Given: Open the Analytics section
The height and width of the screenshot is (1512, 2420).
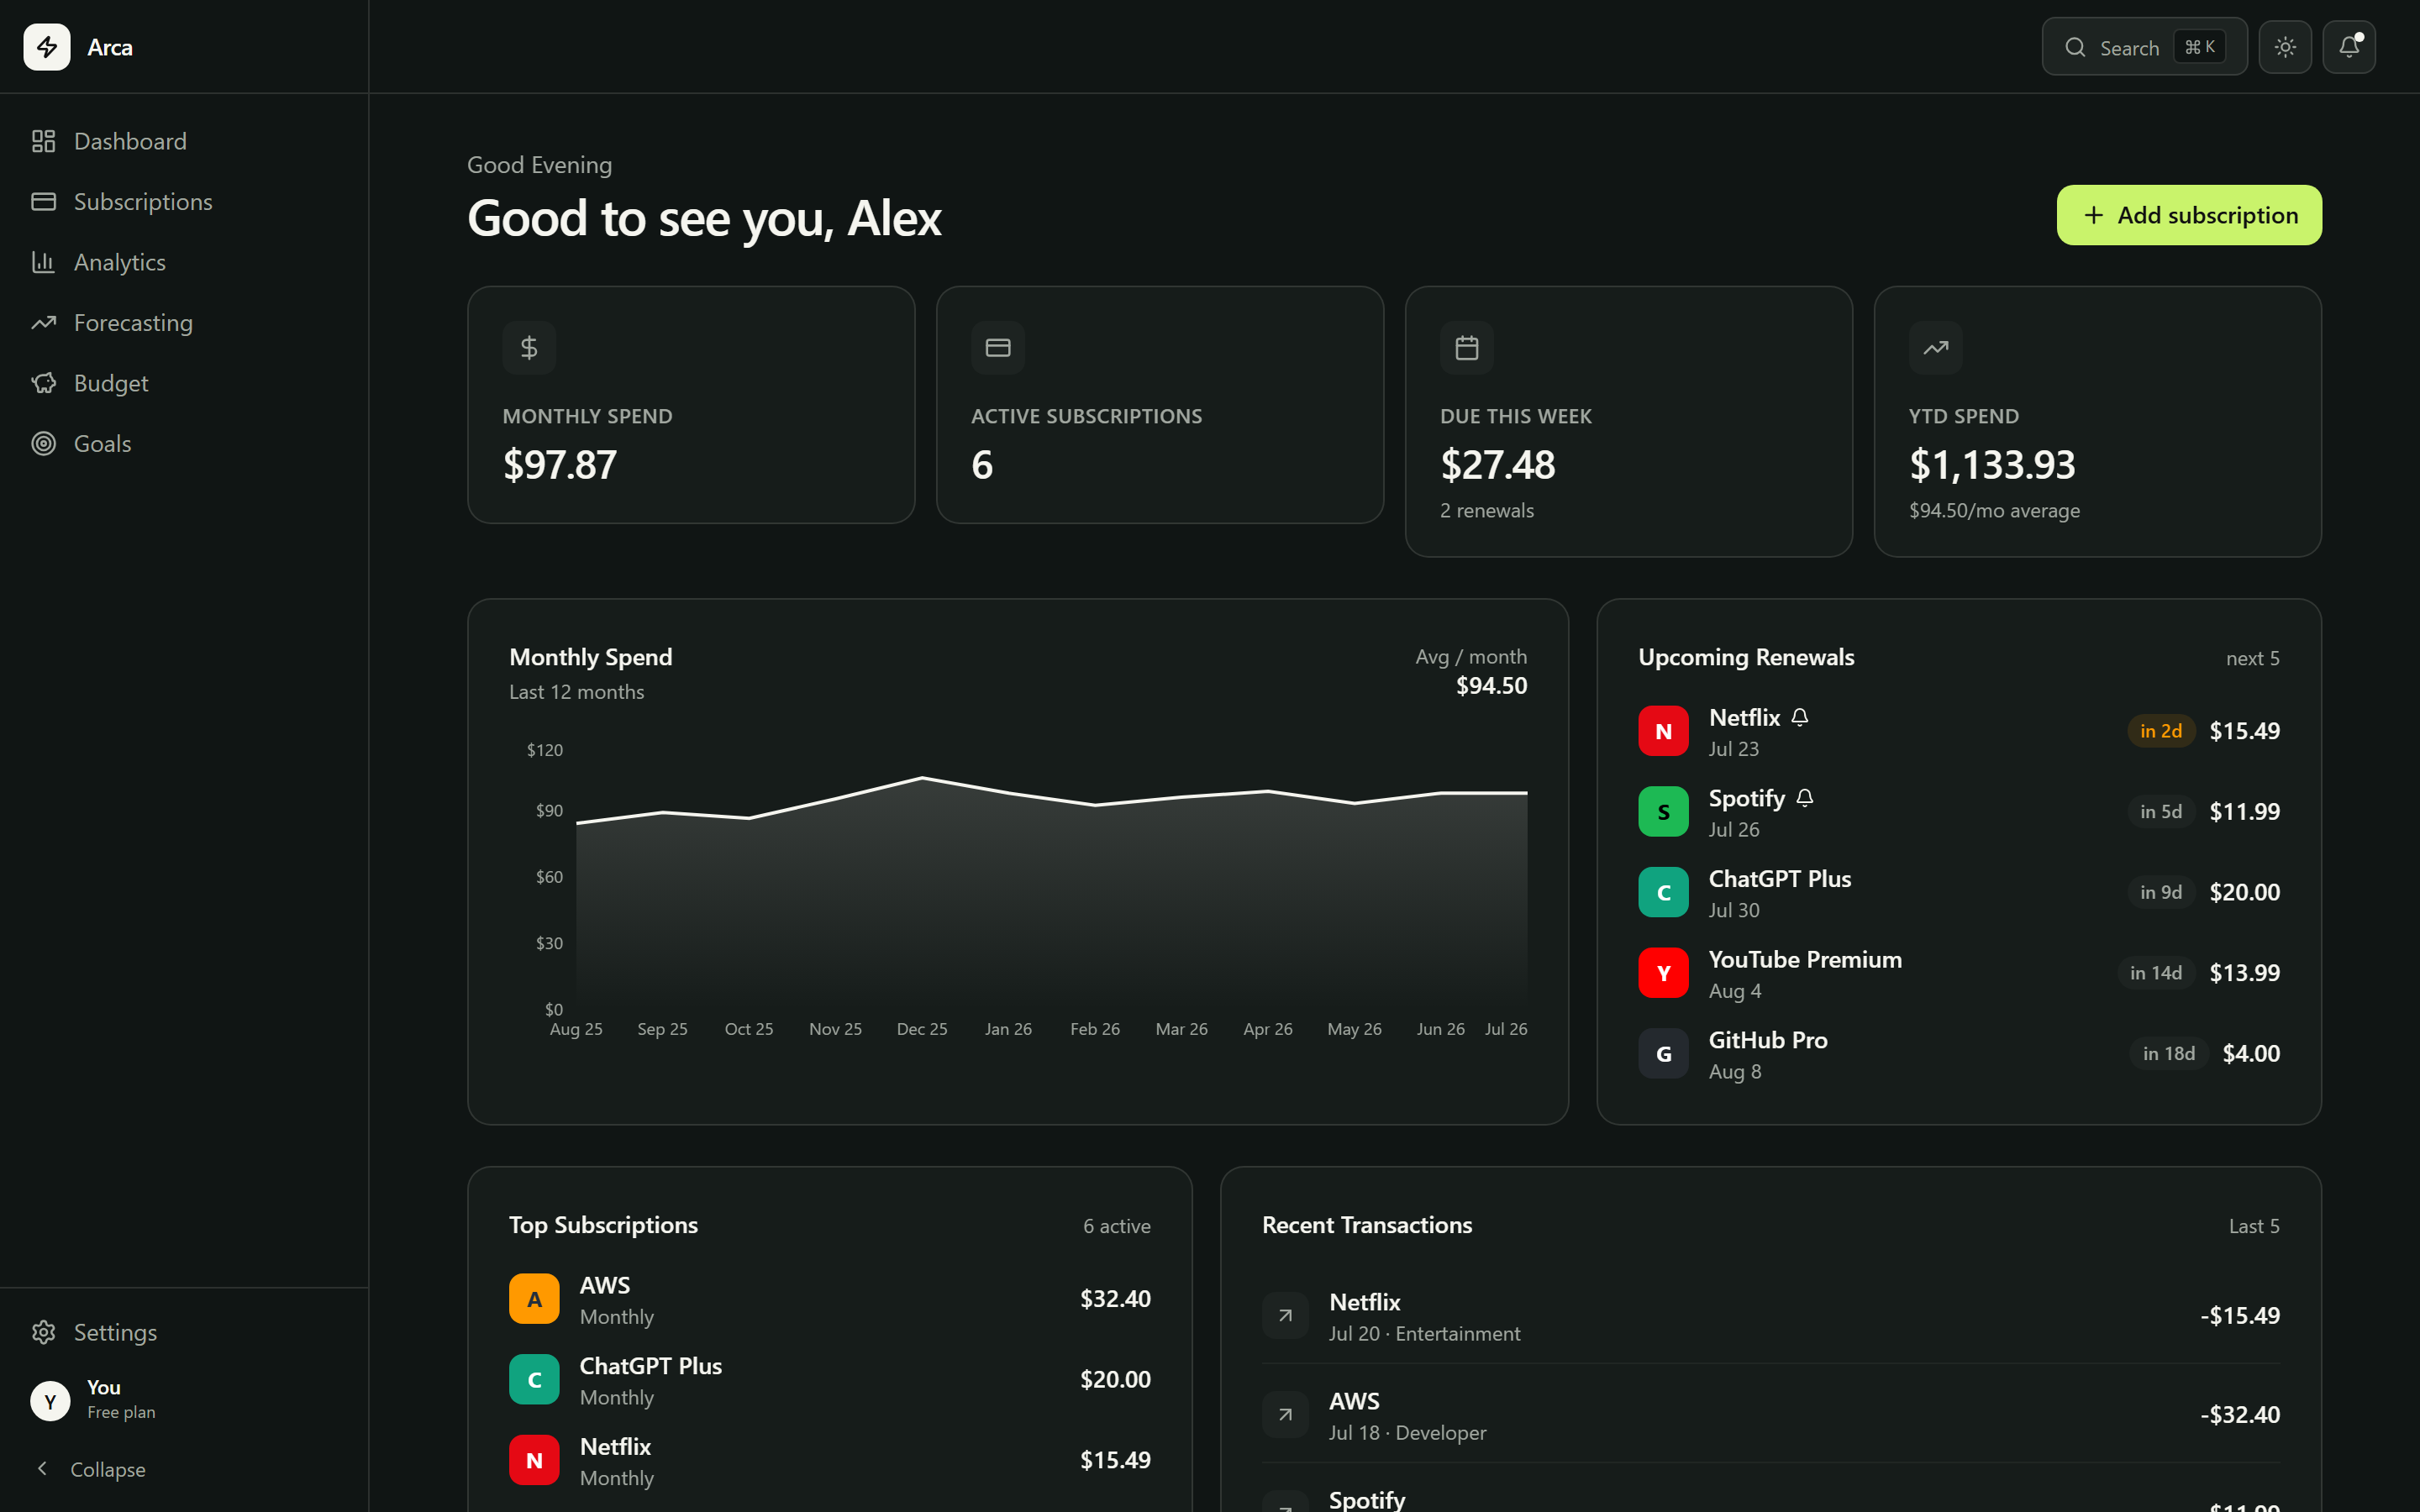Looking at the screenshot, I should (x=184, y=262).
